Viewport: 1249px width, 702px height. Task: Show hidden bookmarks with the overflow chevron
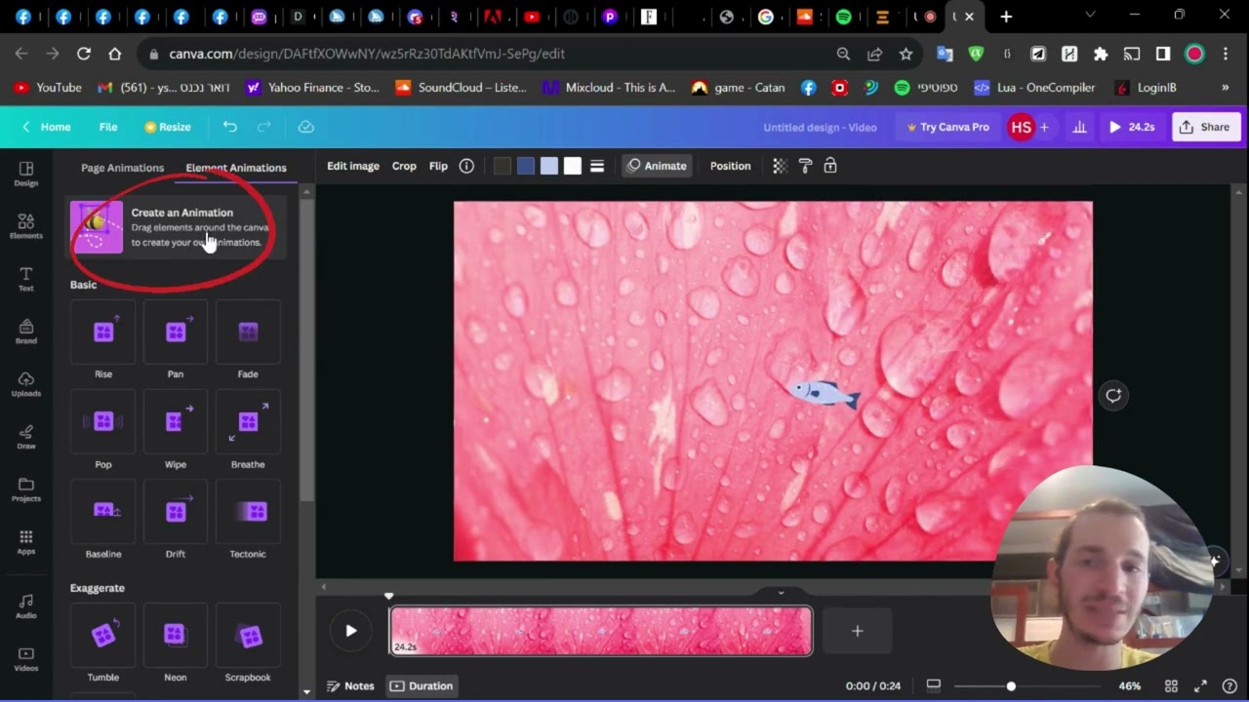click(x=1226, y=88)
